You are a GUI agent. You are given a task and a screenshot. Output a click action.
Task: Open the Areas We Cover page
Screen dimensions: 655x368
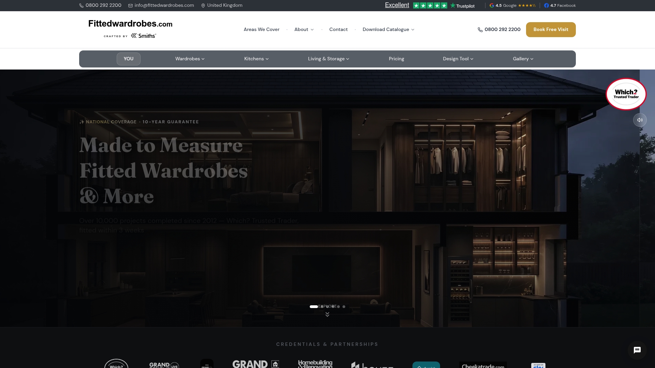261,30
